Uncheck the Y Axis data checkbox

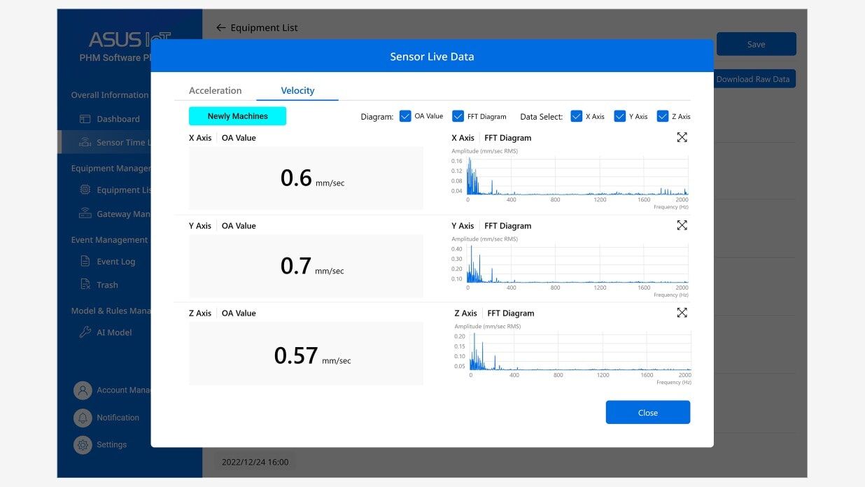pyautogui.click(x=619, y=116)
